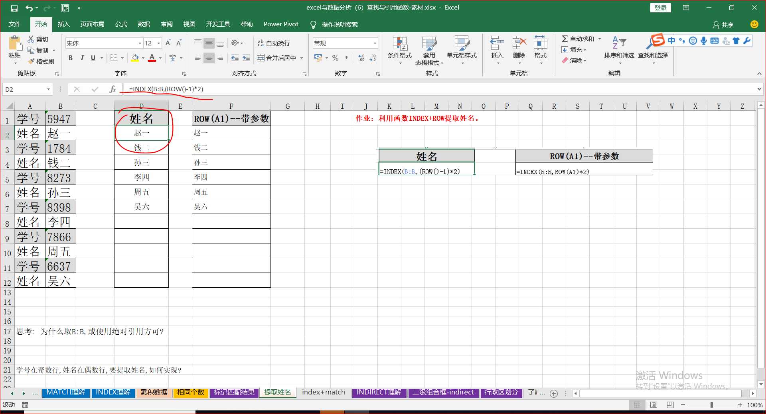This screenshot has width=766, height=414.
Task: Click the new sheet plus icon
Action: [554, 393]
